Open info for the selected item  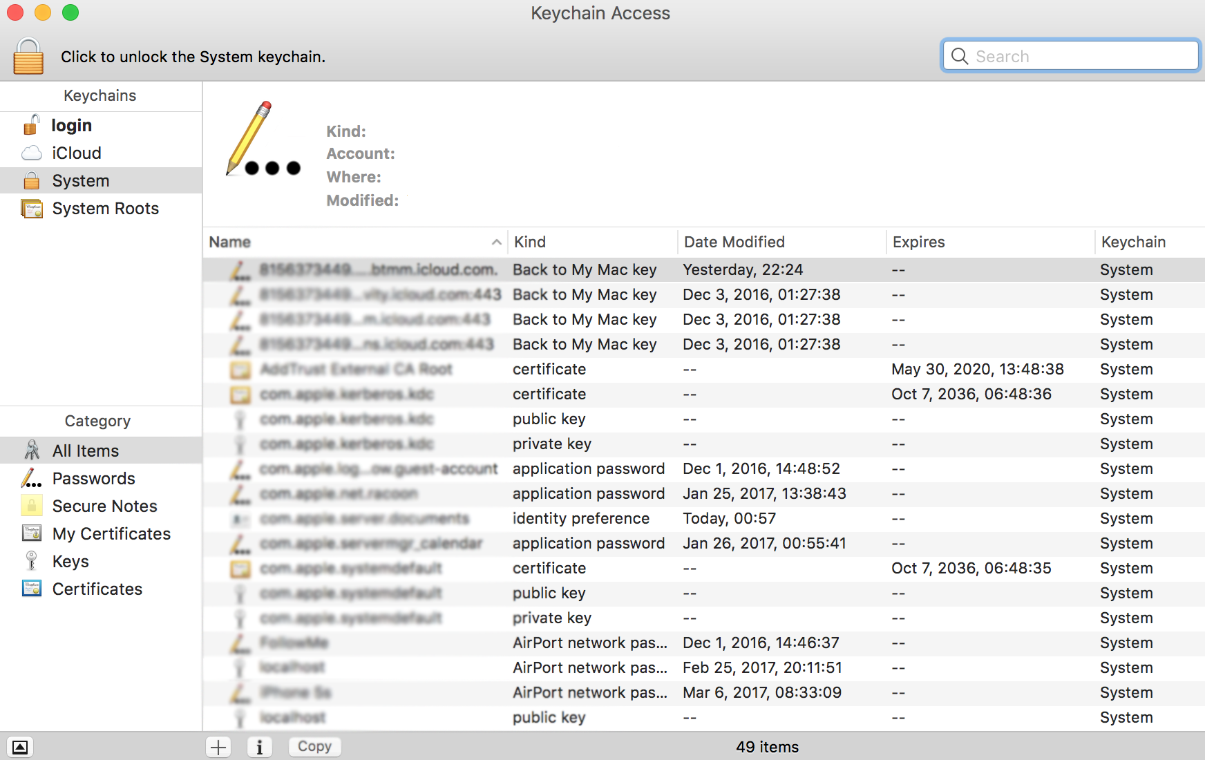pos(259,747)
